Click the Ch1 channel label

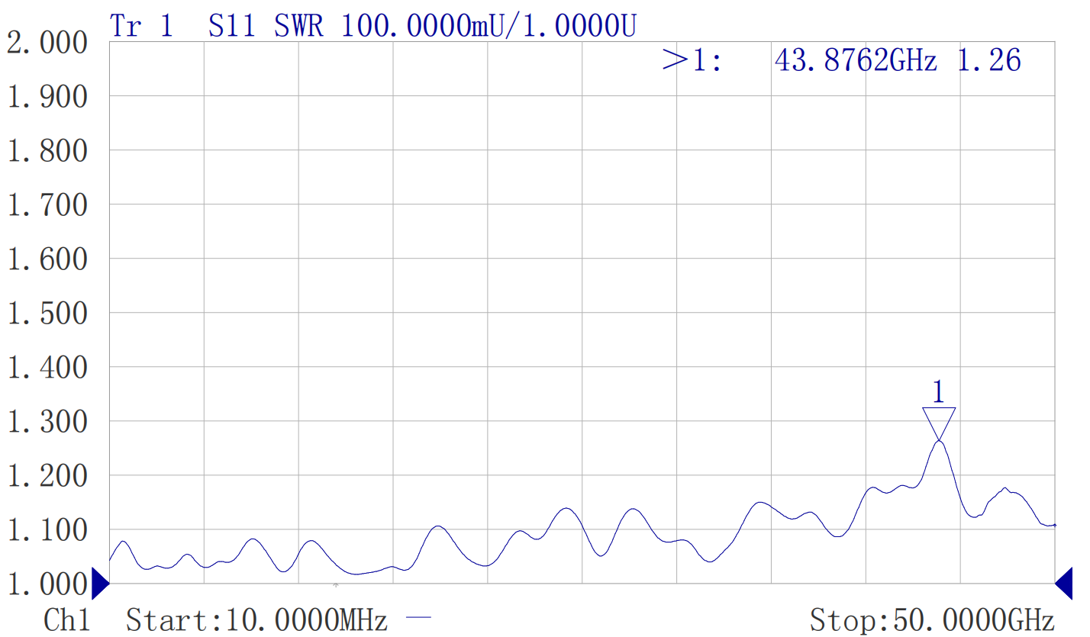tap(67, 619)
